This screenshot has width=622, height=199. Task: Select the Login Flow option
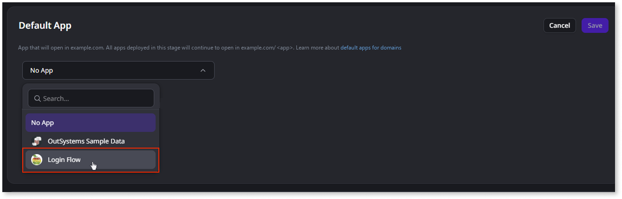tap(91, 160)
